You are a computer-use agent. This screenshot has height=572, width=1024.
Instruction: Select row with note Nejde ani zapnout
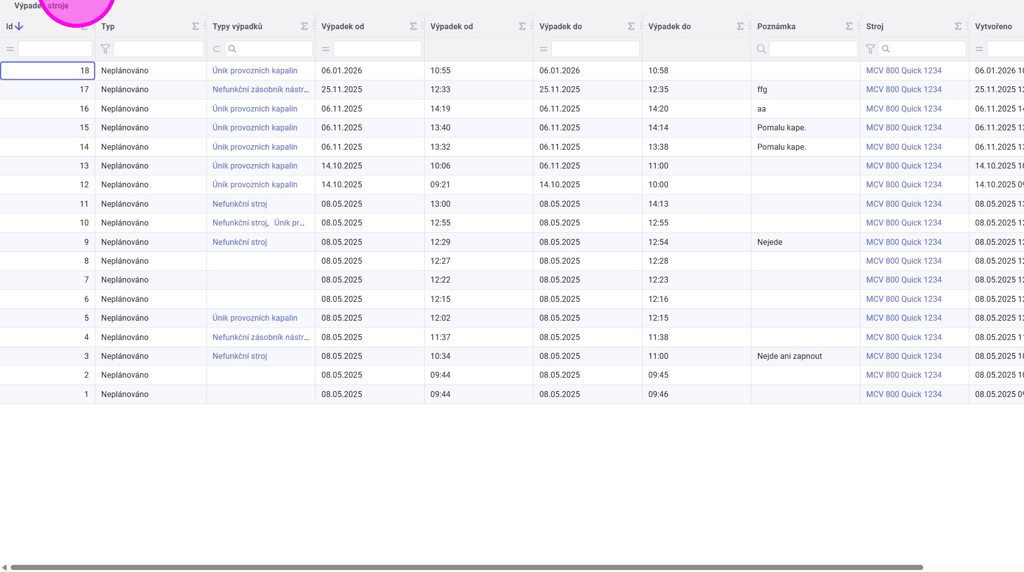tap(789, 356)
